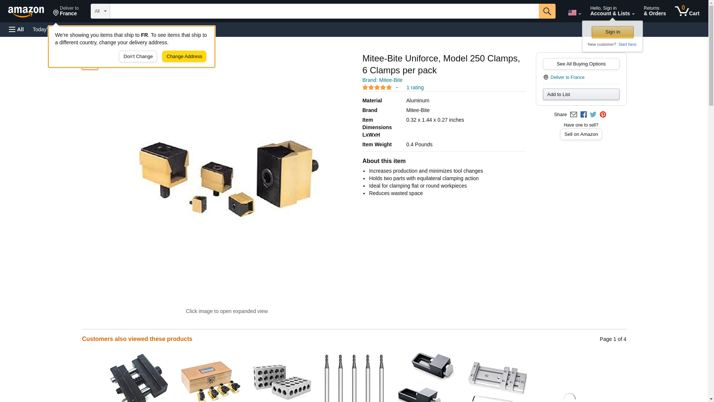Image resolution: width=714 pixels, height=402 pixels.
Task: Open Returns & Orders
Action: (x=654, y=11)
